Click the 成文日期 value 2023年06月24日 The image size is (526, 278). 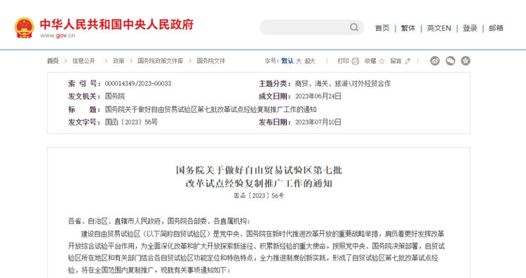coord(318,97)
